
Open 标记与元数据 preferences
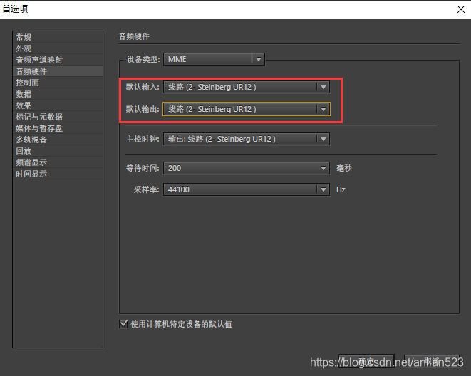(x=58, y=117)
